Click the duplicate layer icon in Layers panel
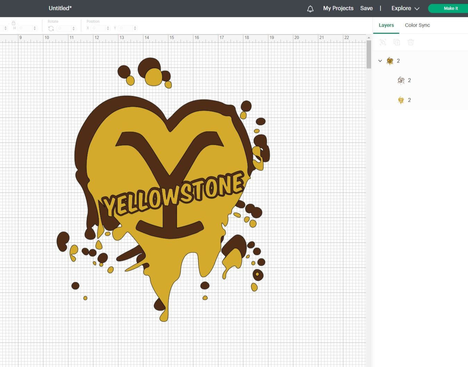 pyautogui.click(x=397, y=42)
